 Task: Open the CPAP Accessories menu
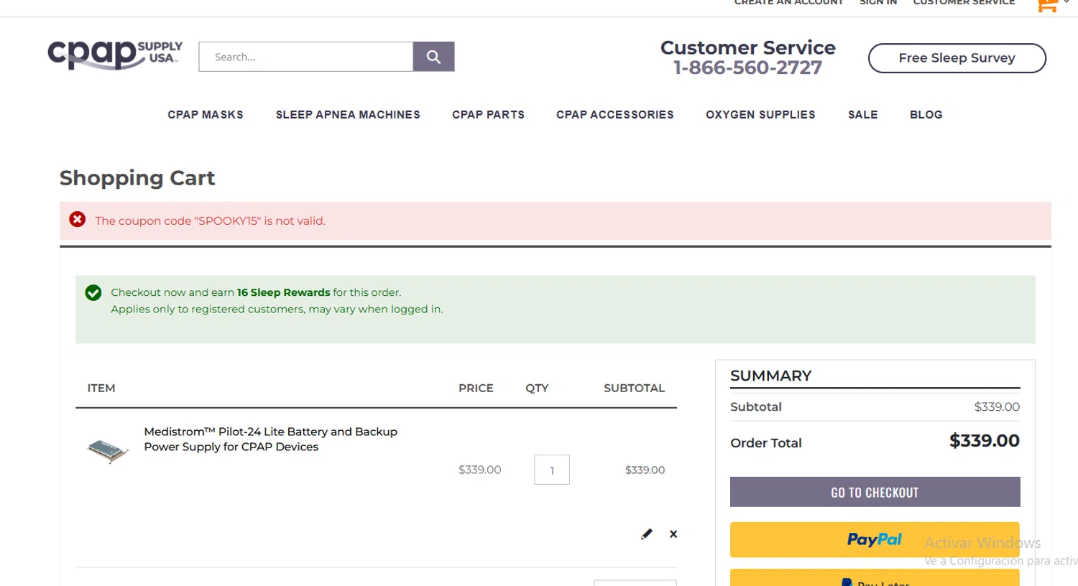click(614, 115)
